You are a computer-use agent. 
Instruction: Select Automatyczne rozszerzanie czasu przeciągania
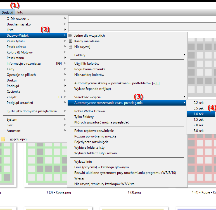(127, 103)
